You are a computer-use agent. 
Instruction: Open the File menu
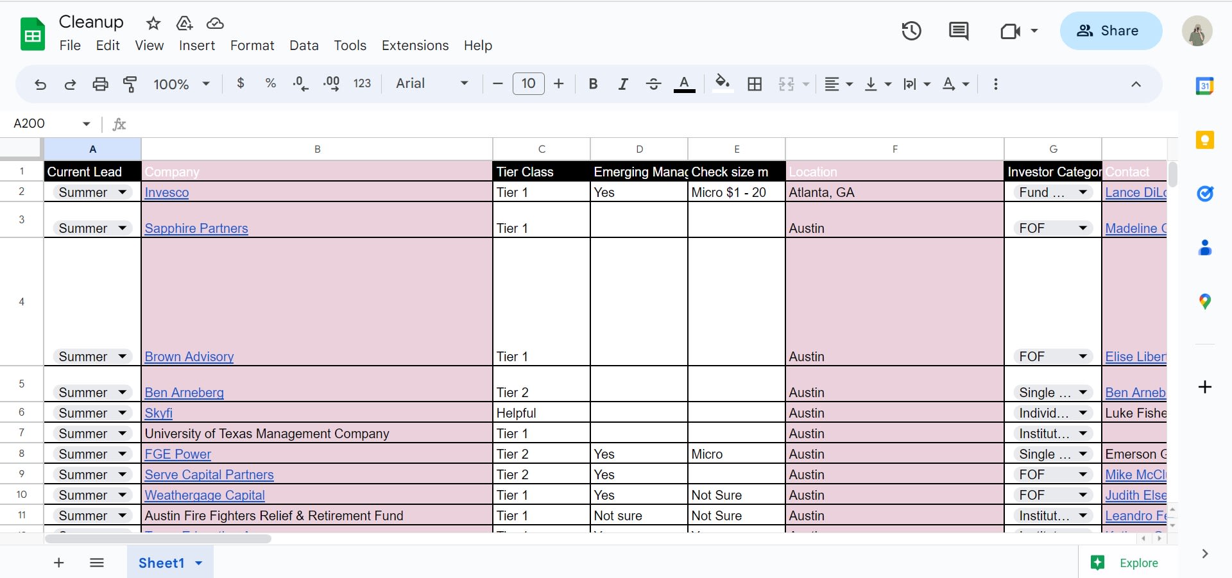70,46
